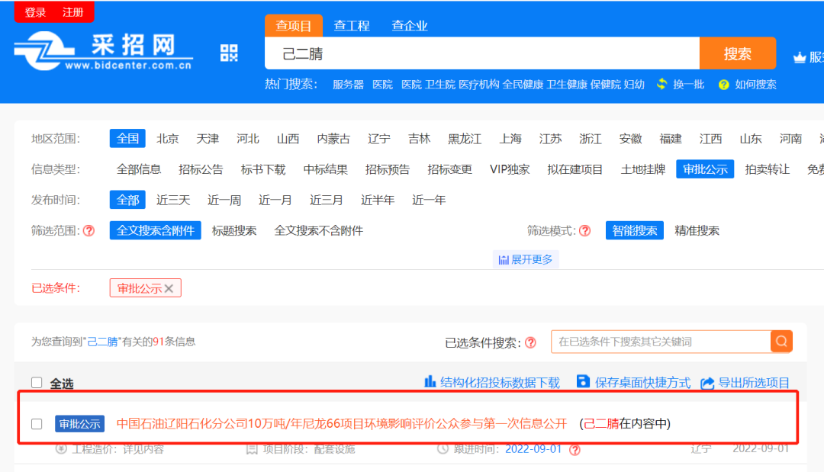Select 精准搜索 filter mode
The image size is (824, 472).
[697, 231]
